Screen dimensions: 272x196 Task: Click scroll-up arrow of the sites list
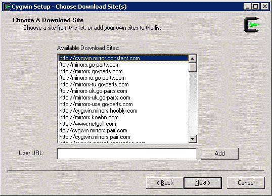193,59
